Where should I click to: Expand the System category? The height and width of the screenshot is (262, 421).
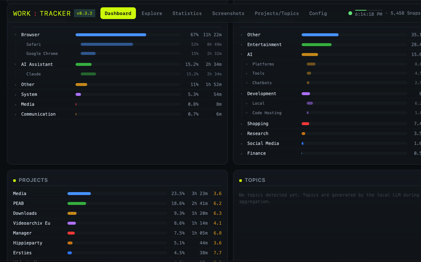click(x=16, y=95)
